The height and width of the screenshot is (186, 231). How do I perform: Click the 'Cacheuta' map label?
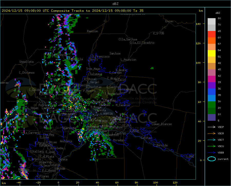48,108
